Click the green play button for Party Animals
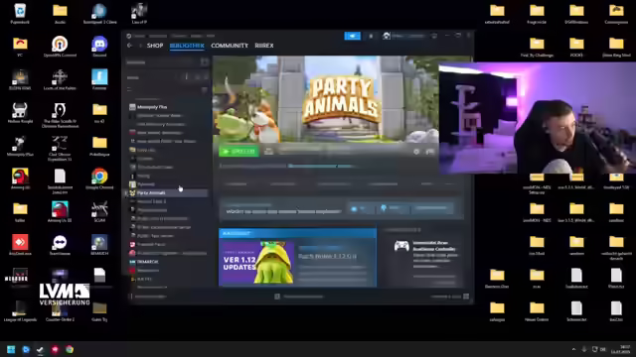This screenshot has height=357, width=636. (x=238, y=152)
